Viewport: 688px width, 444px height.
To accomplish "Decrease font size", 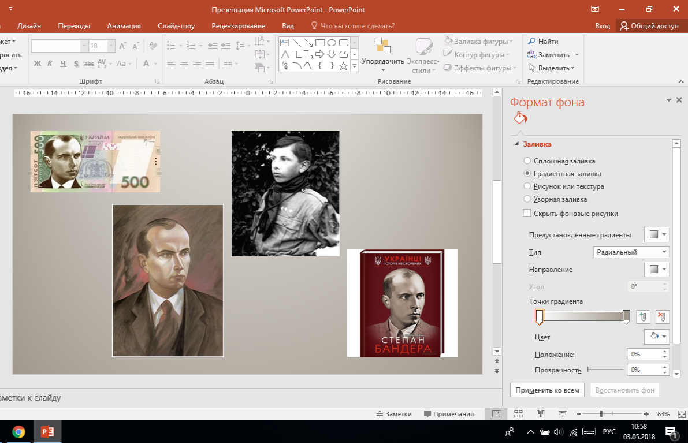I will coord(136,46).
